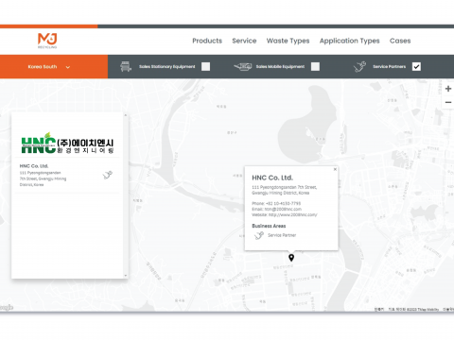
Task: Click the mobile equipment truck icon
Action: pos(242,66)
